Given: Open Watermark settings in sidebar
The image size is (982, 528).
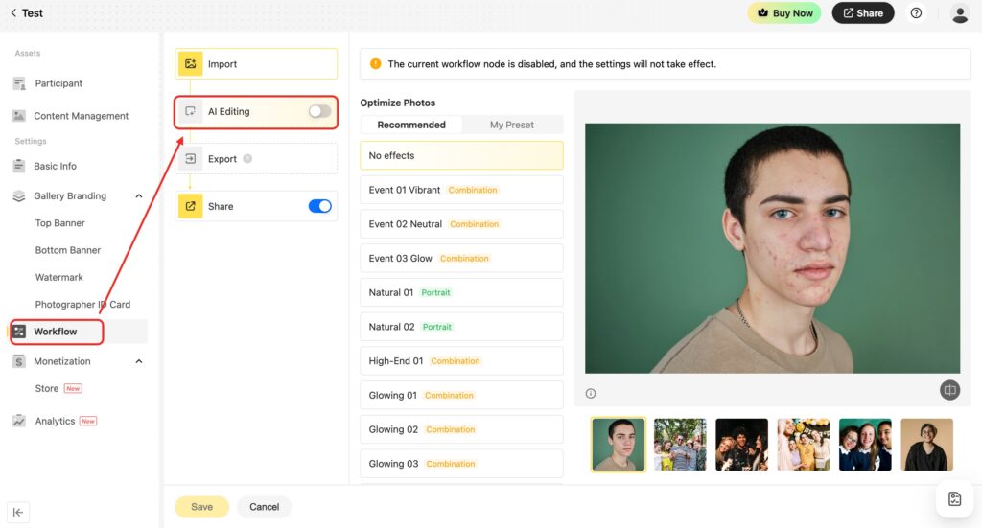Looking at the screenshot, I should (x=59, y=277).
